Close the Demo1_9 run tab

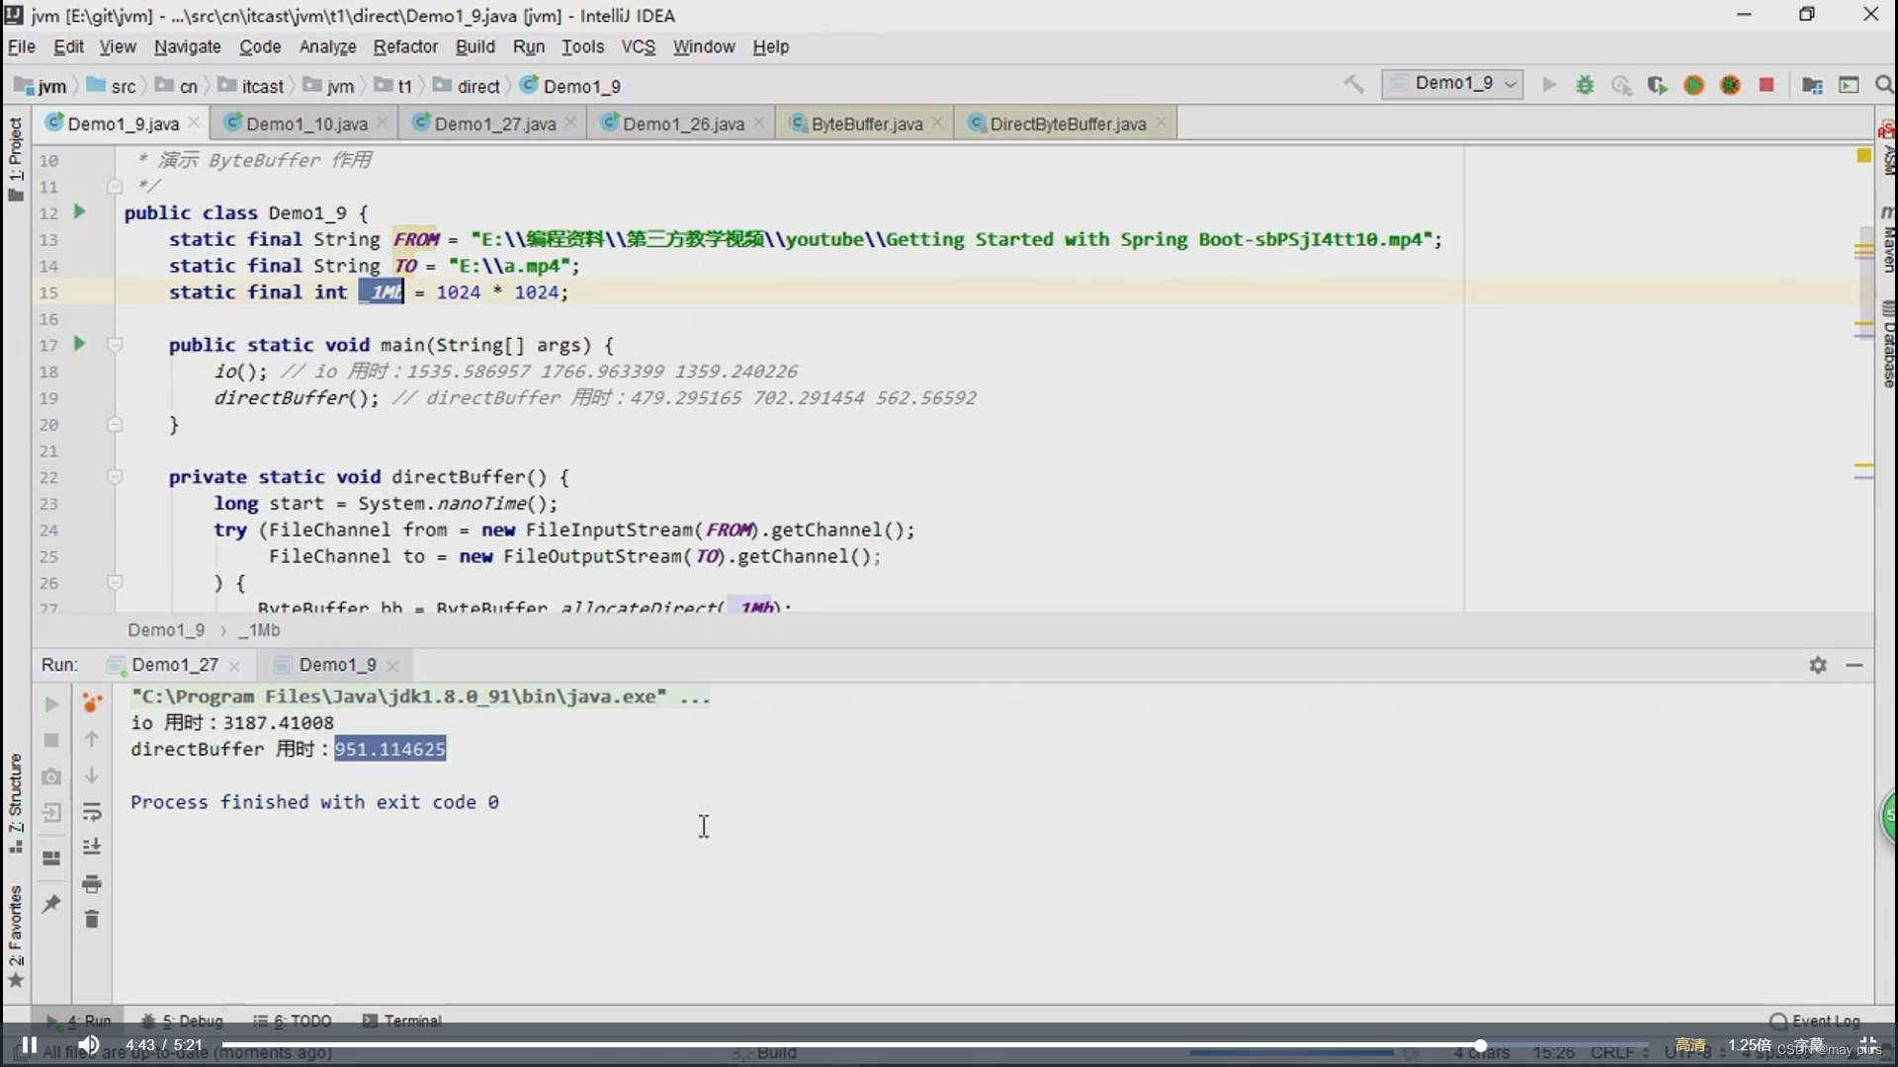pos(392,666)
